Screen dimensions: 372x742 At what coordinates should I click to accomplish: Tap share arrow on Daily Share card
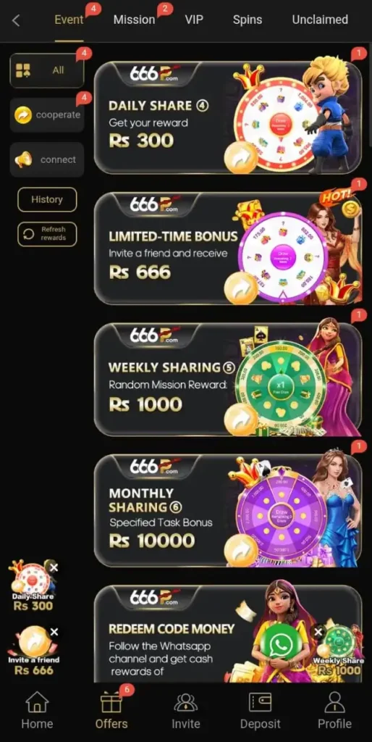pyautogui.click(x=241, y=157)
